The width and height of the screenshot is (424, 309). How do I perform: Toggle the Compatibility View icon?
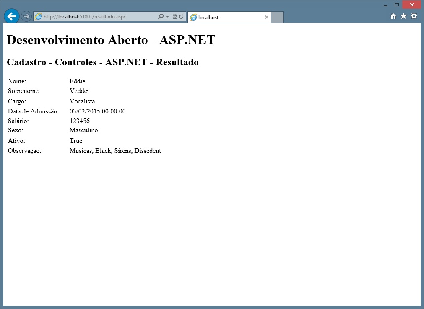174,17
